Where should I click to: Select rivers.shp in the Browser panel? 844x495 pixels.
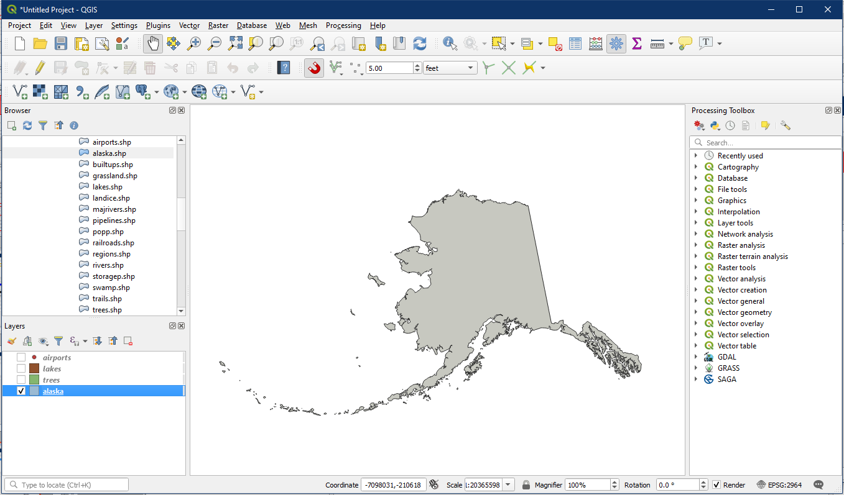pyautogui.click(x=108, y=265)
